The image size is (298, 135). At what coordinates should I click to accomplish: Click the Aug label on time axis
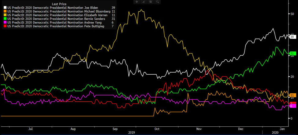pos(73,129)
